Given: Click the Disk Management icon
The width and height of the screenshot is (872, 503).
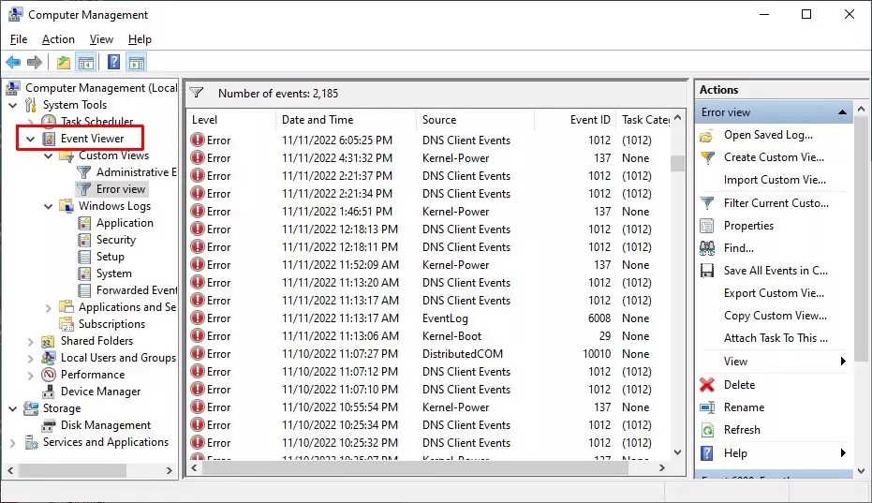Looking at the screenshot, I should coord(49,425).
